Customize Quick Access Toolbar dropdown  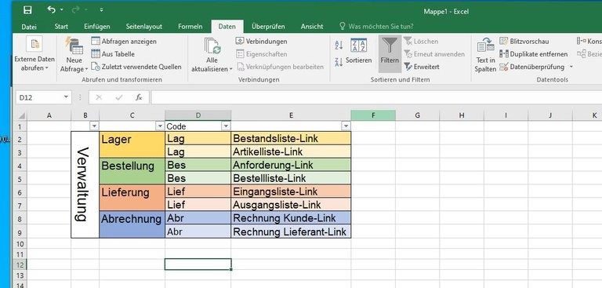pos(101,10)
